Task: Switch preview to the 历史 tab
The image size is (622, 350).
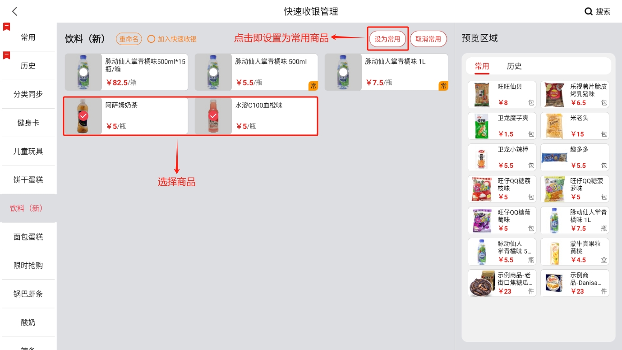Action: (x=514, y=66)
